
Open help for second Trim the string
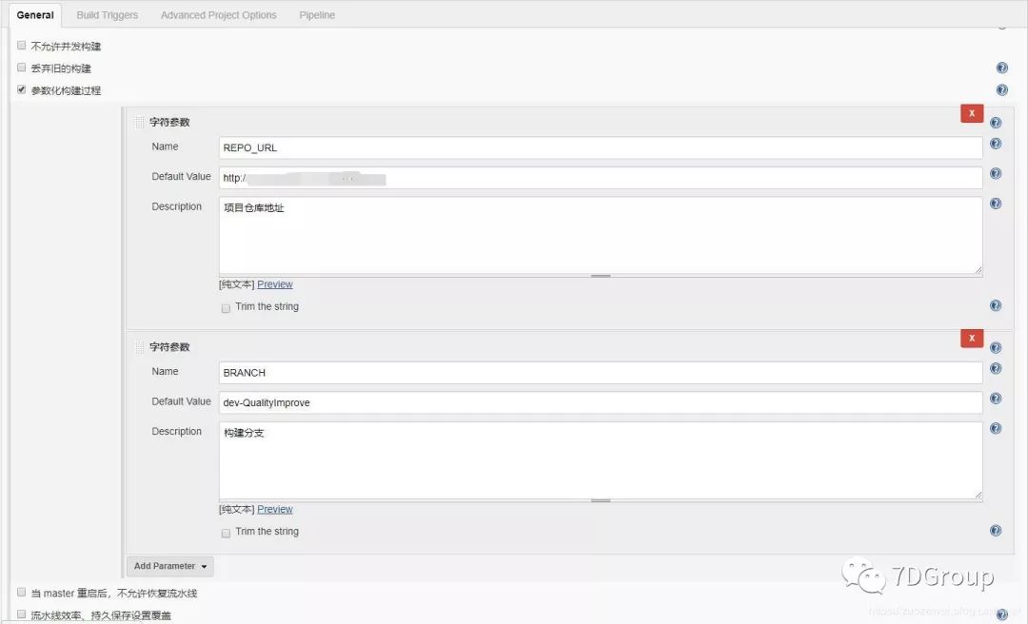tap(996, 530)
